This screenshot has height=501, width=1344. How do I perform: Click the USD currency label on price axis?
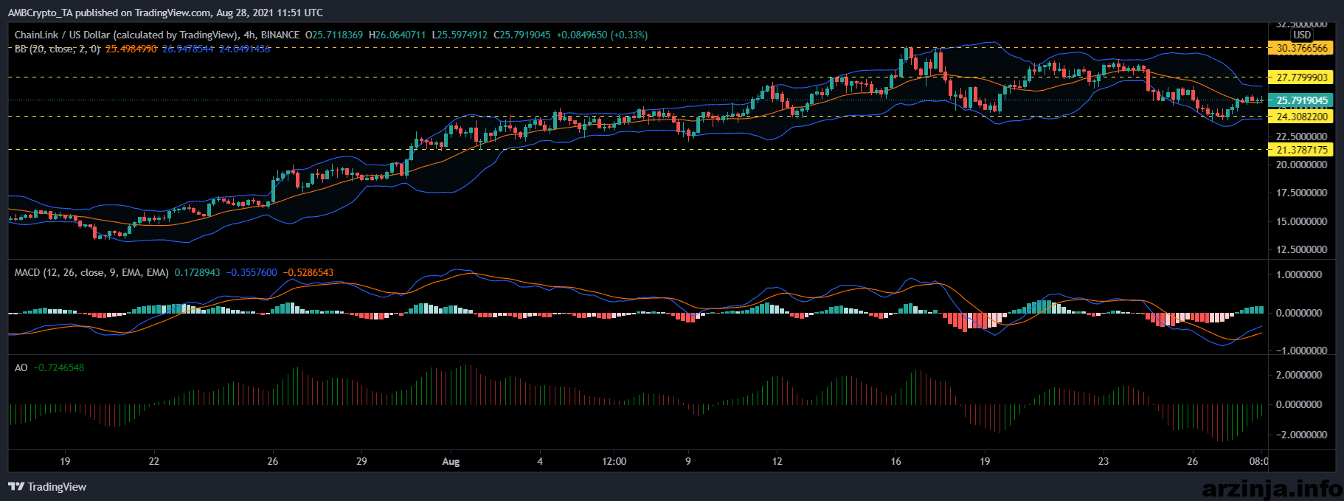(x=1302, y=35)
